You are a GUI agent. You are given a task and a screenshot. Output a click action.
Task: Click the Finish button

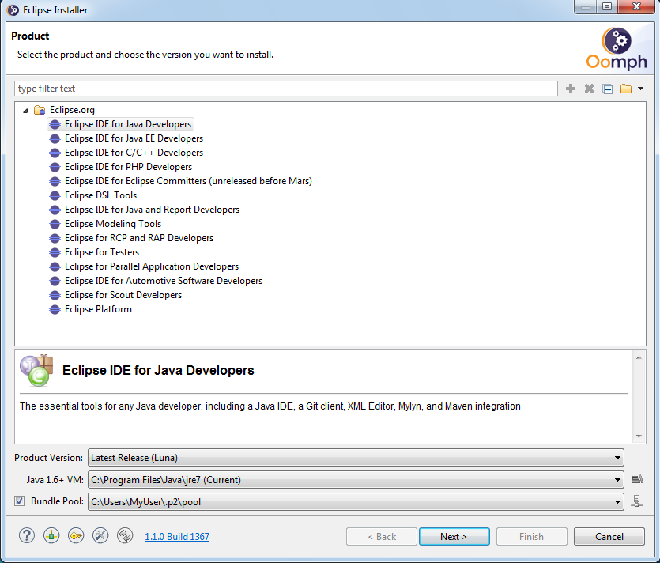[532, 536]
